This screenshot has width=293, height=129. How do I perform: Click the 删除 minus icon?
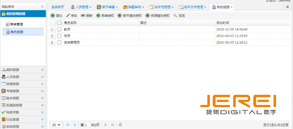(x=83, y=16)
